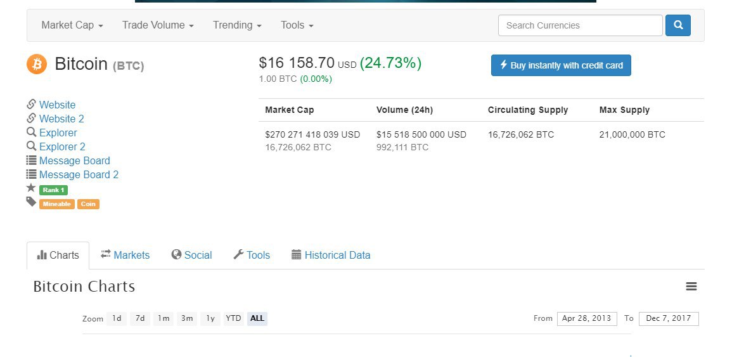732x357 pixels.
Task: Open the Explorer 2 link
Action: pyautogui.click(x=62, y=146)
